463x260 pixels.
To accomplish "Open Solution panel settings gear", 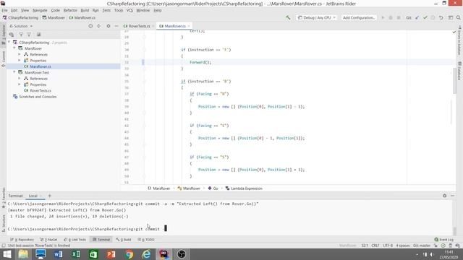I will (x=109, y=26).
